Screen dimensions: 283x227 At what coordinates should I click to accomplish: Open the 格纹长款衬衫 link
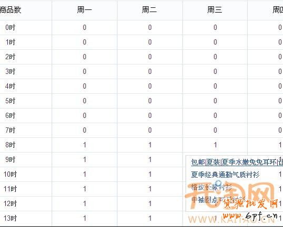[211, 187]
